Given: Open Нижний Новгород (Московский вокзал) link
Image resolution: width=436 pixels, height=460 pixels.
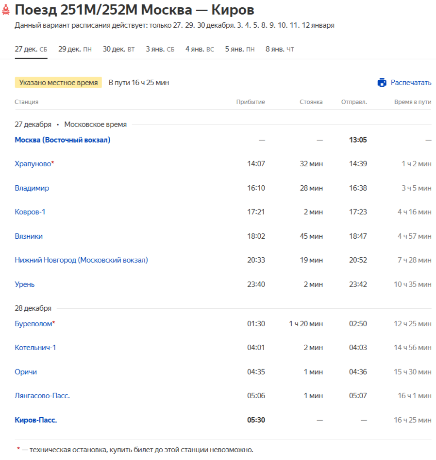Looking at the screenshot, I should tap(81, 260).
